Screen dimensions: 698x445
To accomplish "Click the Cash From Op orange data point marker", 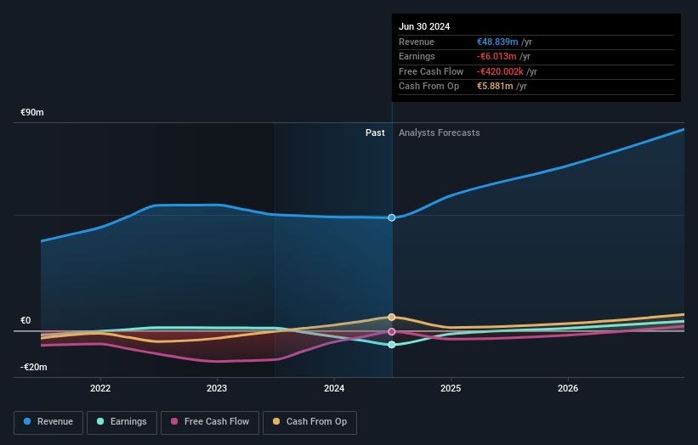I will [392, 317].
